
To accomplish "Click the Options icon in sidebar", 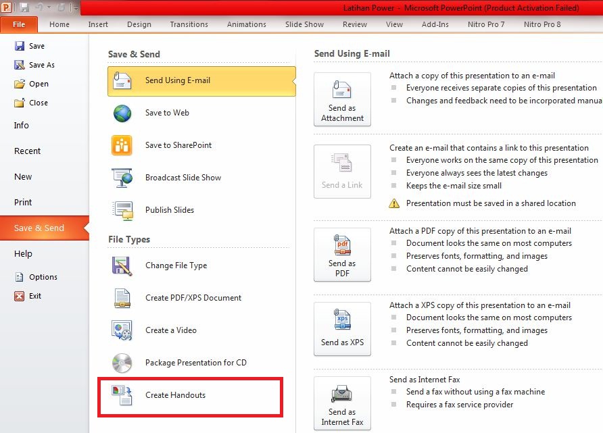I will [x=19, y=277].
